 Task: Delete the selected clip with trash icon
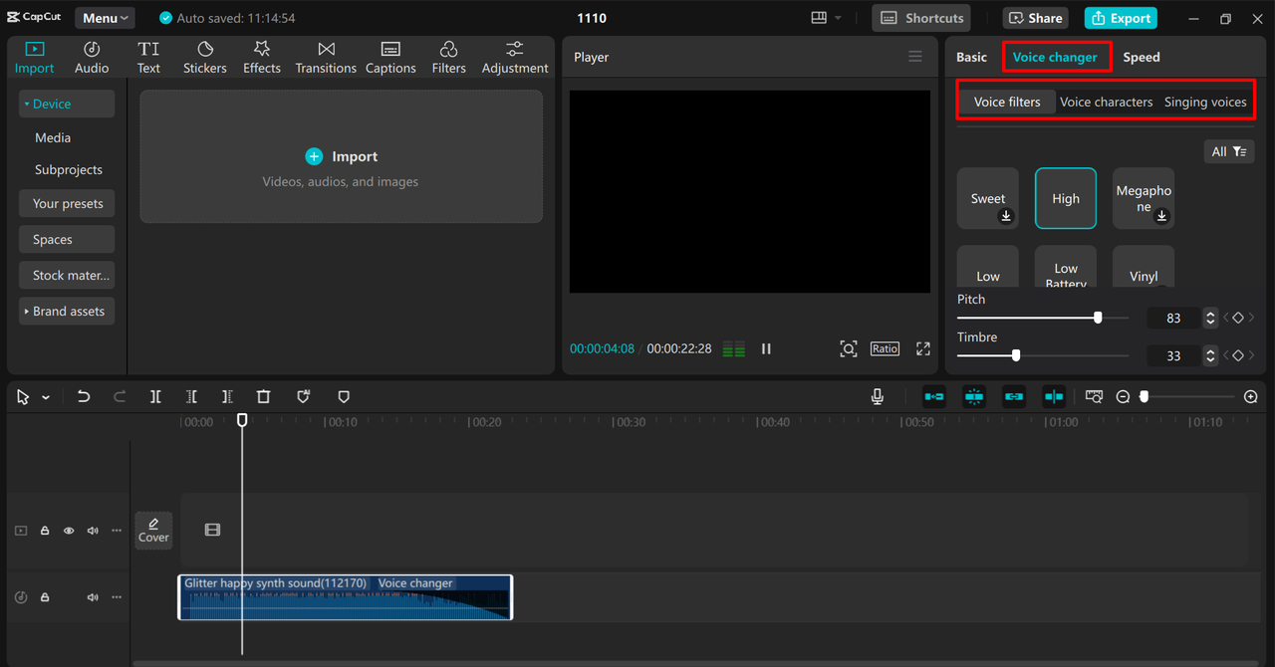click(263, 396)
